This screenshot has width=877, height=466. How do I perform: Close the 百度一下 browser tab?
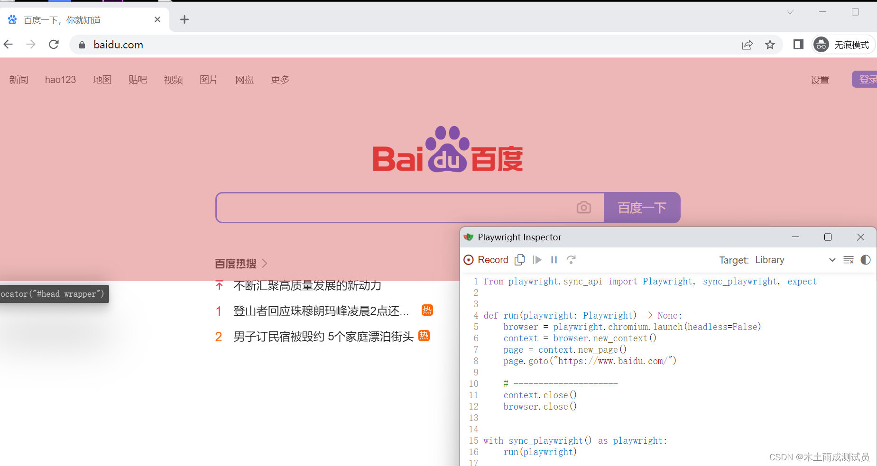tap(157, 19)
